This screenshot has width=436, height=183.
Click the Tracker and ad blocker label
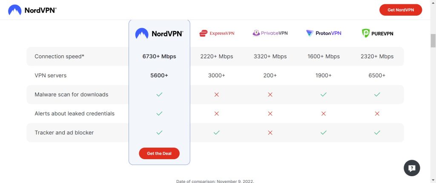64,133
